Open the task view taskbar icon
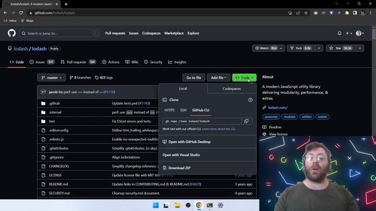This screenshot has width=376, height=211. pos(166,205)
